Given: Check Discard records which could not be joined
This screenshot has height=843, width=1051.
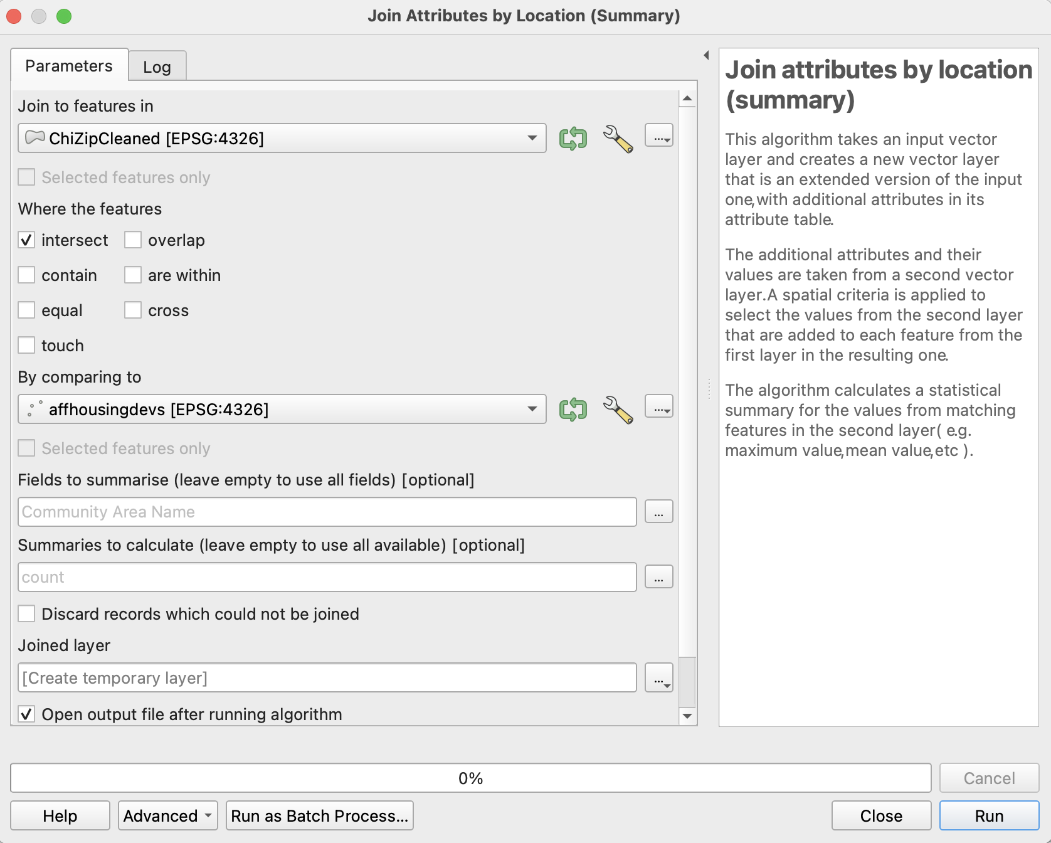Looking at the screenshot, I should (x=26, y=614).
